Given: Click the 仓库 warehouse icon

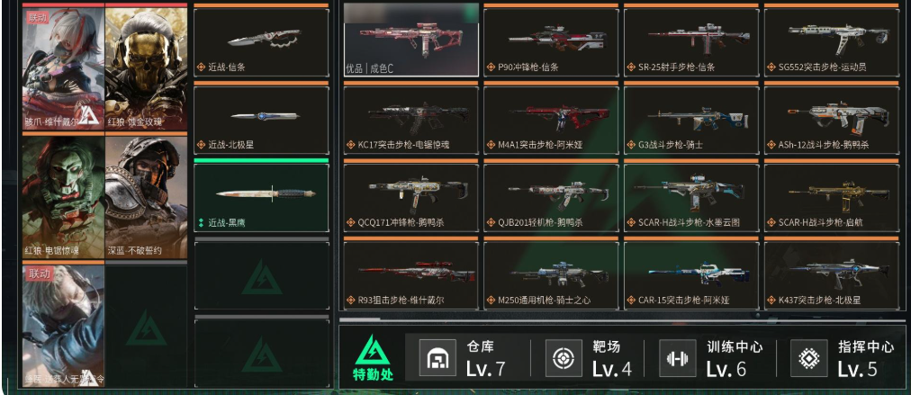Looking at the screenshot, I should click(x=437, y=358).
